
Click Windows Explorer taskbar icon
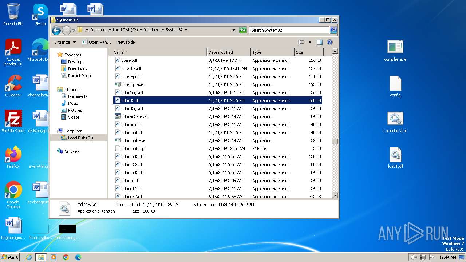[x=41, y=257]
